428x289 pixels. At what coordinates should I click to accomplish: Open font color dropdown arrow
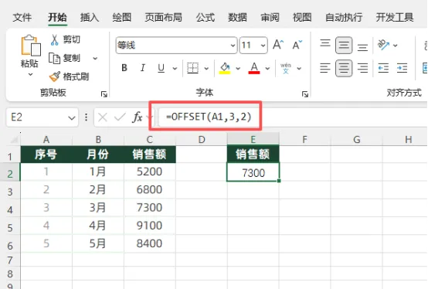click(267, 68)
